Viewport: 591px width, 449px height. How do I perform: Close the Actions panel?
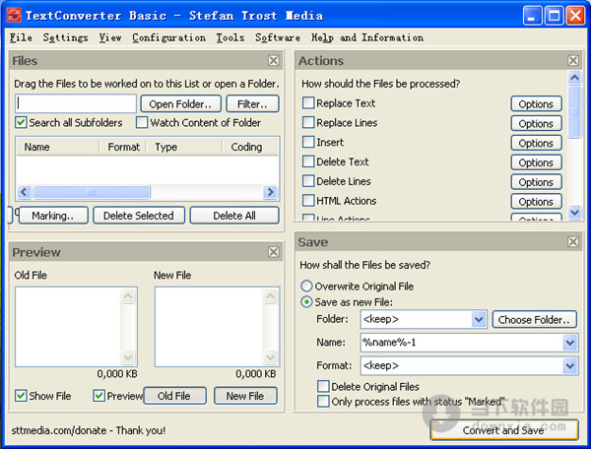click(x=573, y=60)
